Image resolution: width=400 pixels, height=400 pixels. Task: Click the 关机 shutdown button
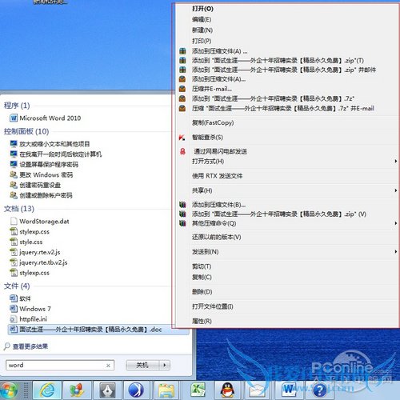click(142, 365)
